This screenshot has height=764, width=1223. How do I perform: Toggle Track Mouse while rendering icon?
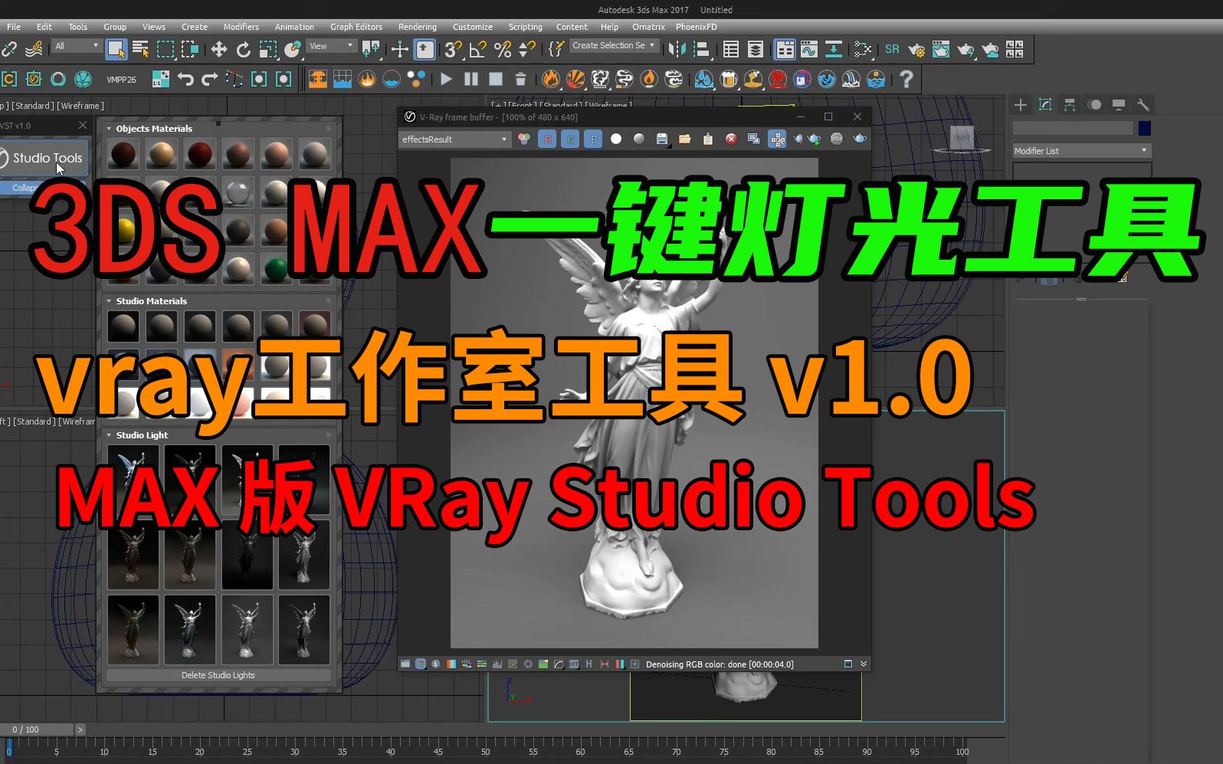(x=777, y=139)
